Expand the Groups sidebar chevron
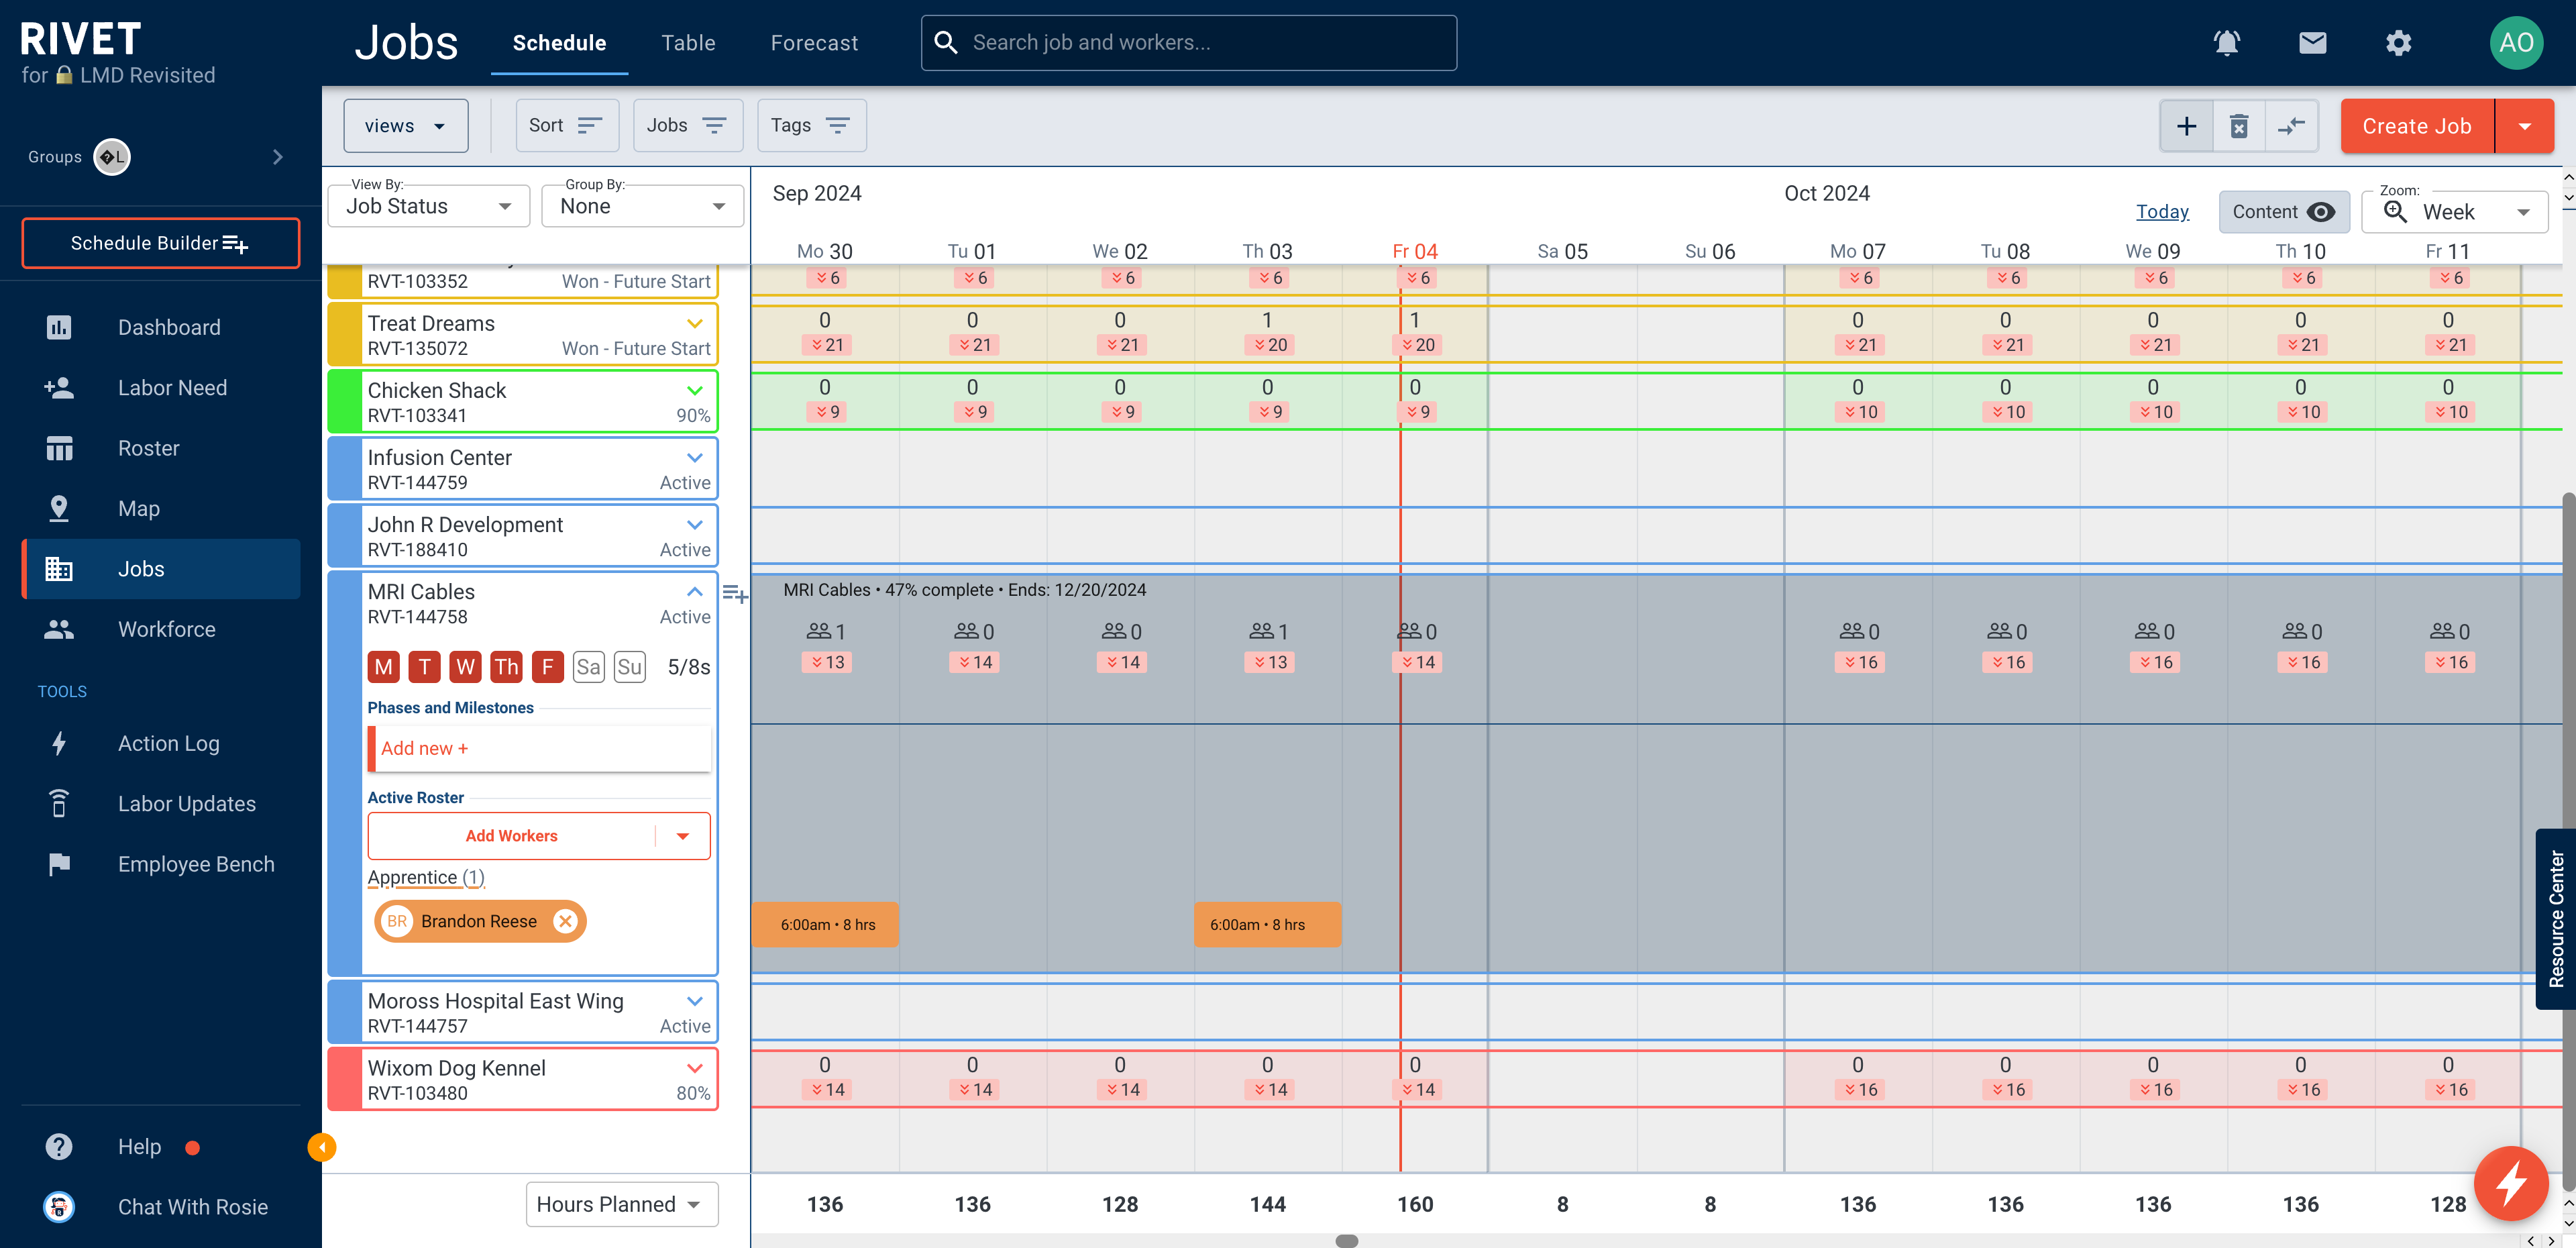 coord(277,157)
